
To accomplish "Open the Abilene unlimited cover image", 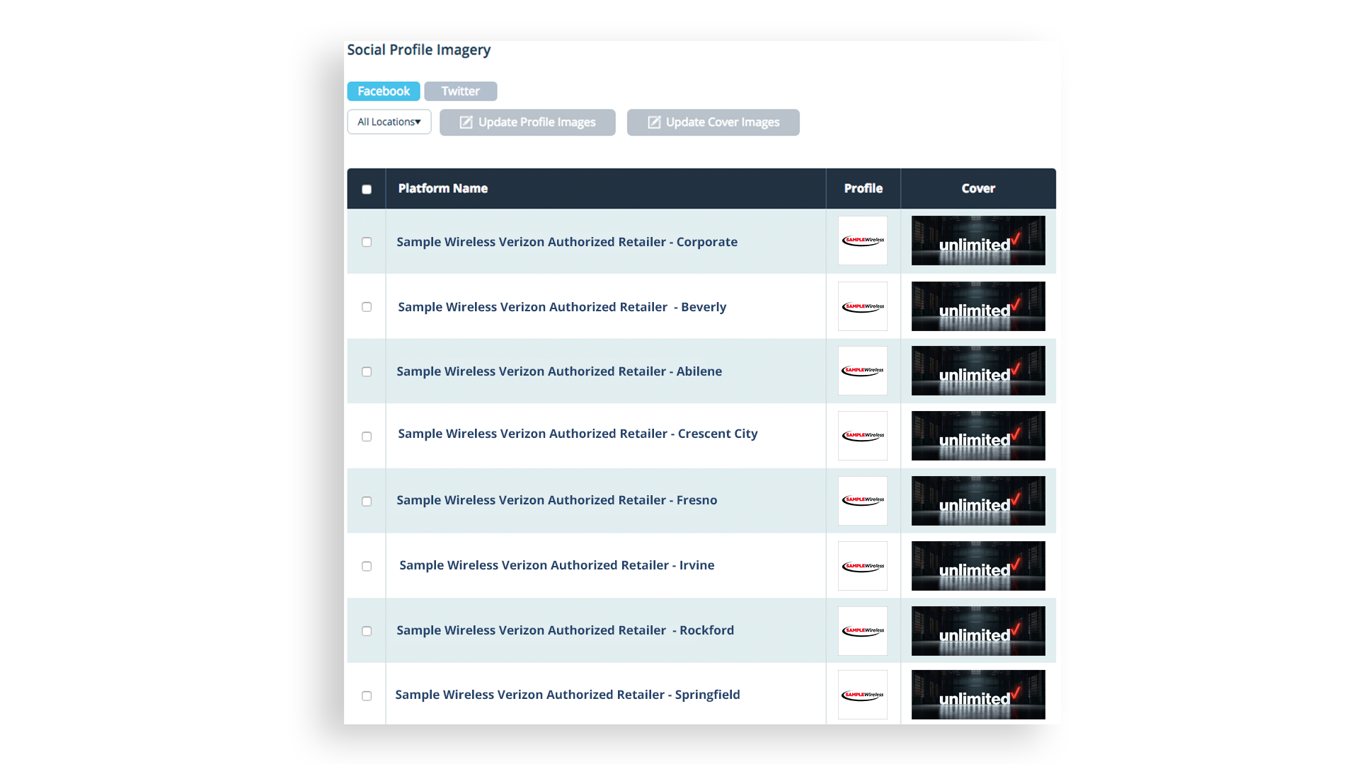I will (978, 371).
